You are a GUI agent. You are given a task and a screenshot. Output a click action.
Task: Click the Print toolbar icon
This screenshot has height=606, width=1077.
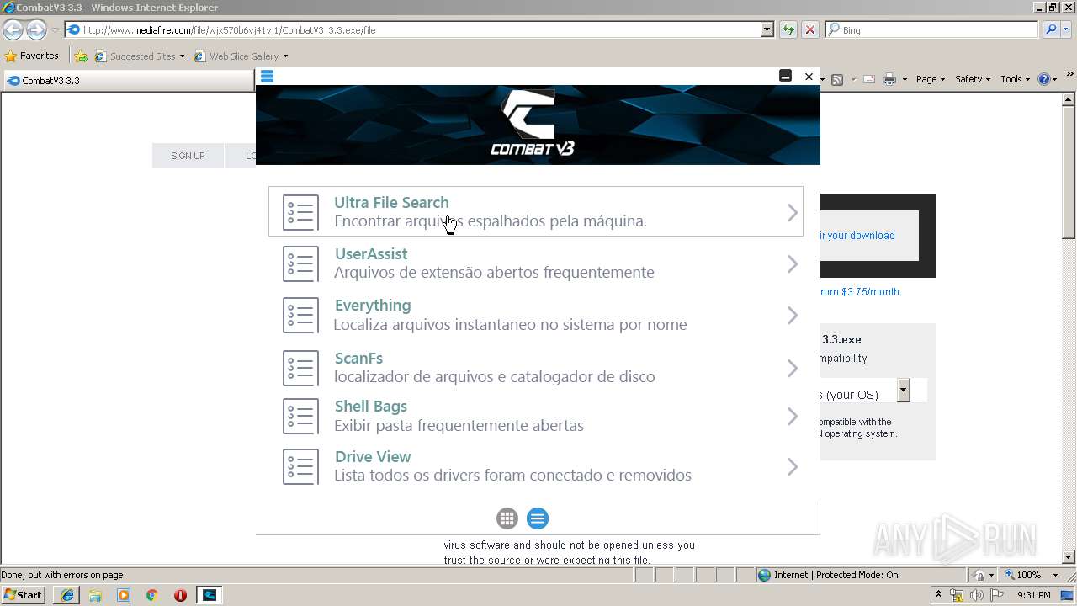coord(889,79)
